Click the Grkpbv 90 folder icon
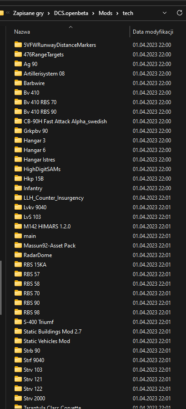The height and width of the screenshot is (409, 186). 18,131
